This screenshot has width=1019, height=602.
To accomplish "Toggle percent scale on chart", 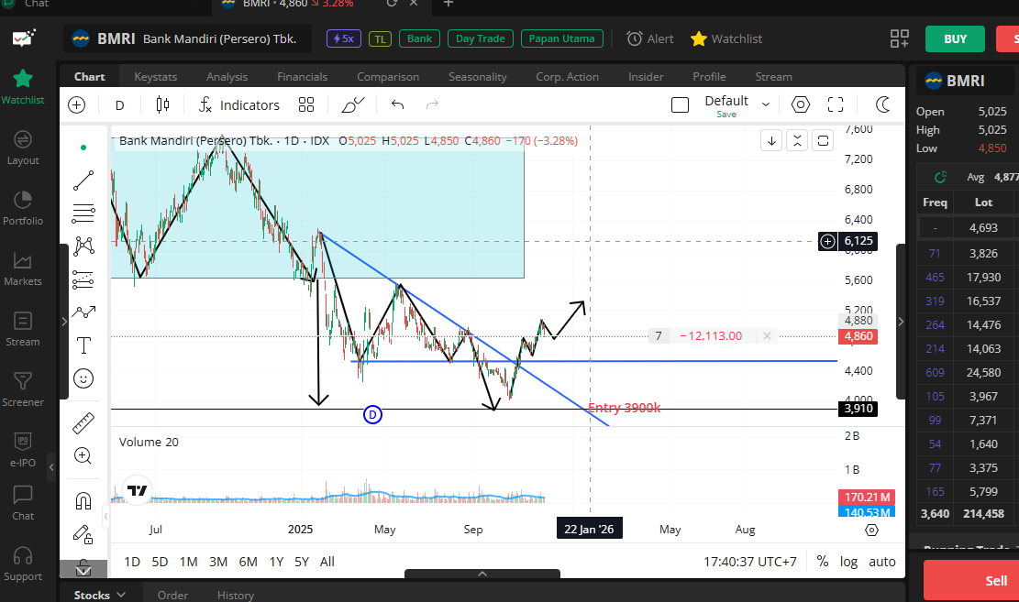I will click(x=823, y=561).
